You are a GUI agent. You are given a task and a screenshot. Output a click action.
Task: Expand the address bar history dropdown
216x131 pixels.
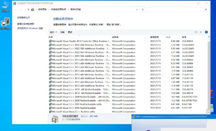[x=137, y=9]
